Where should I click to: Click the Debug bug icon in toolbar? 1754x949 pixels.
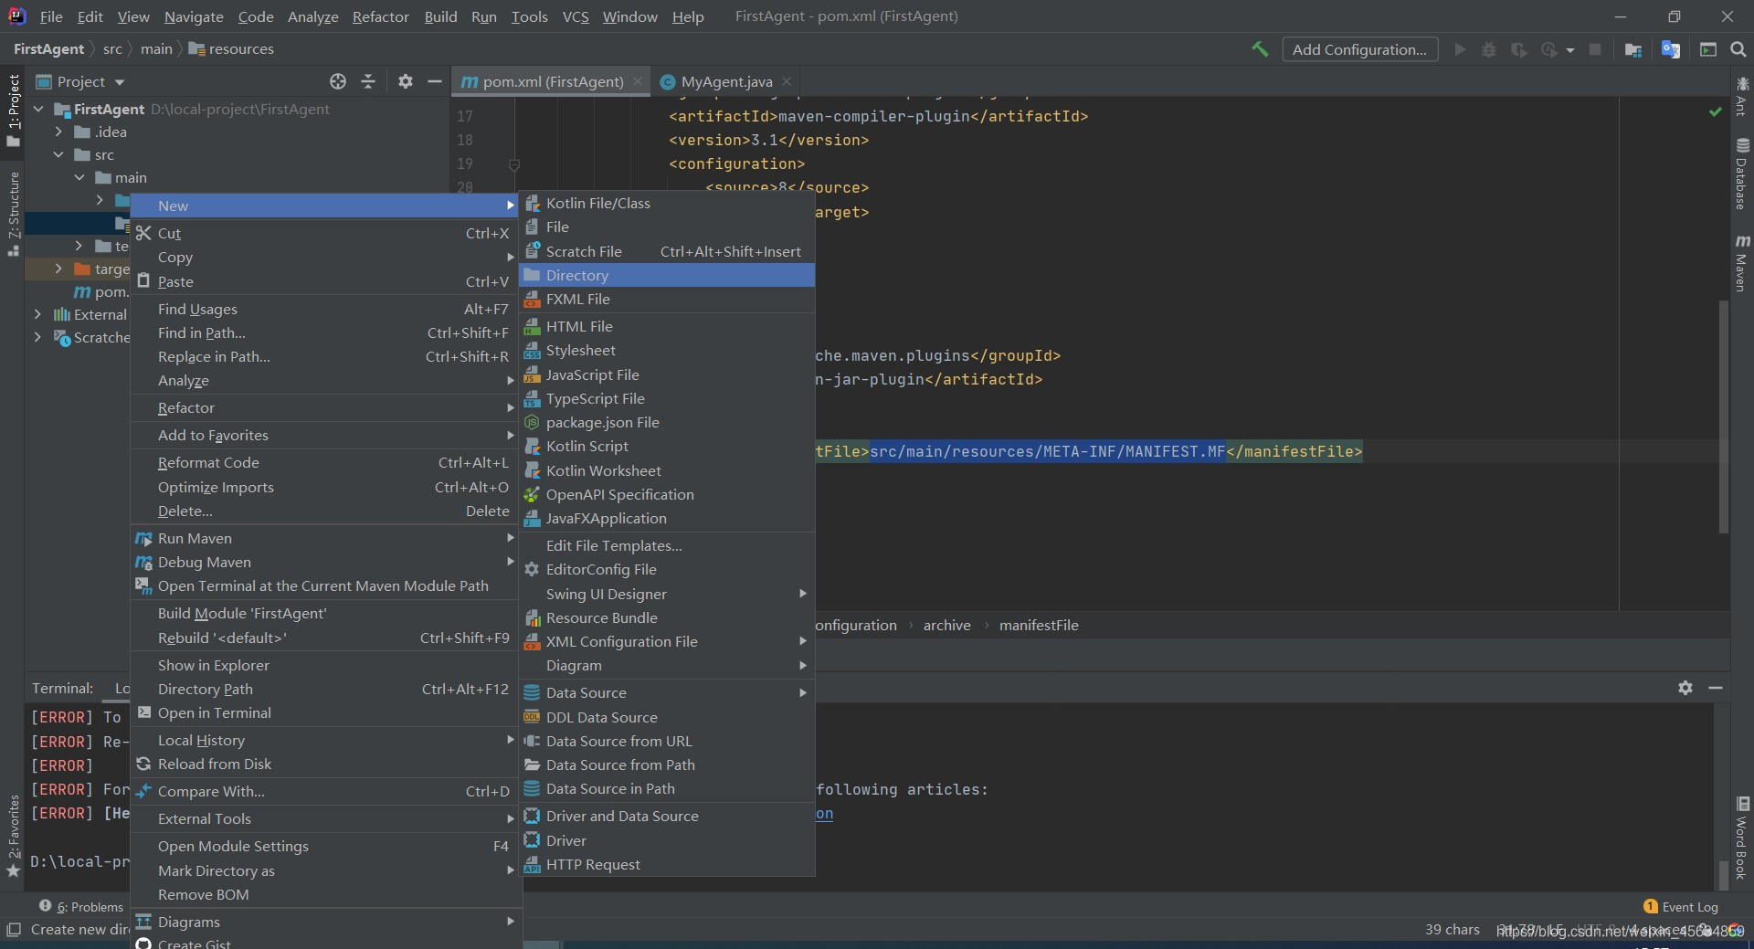pos(1489,49)
